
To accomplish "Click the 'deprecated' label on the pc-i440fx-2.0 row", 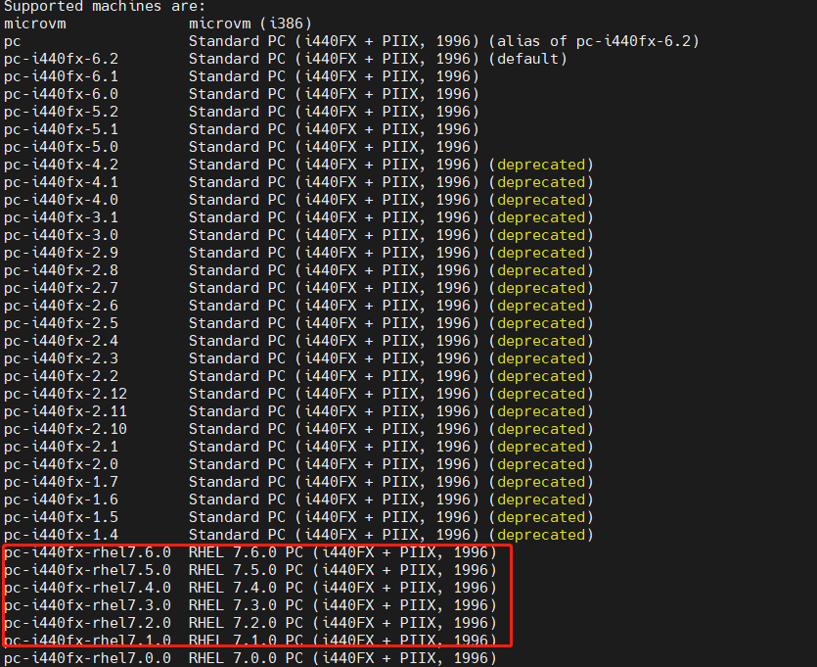I will tap(541, 464).
